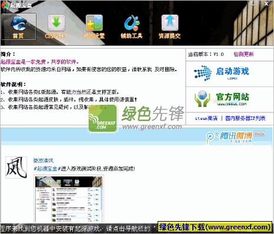Open the 辅助工具 icon

pos(132,23)
